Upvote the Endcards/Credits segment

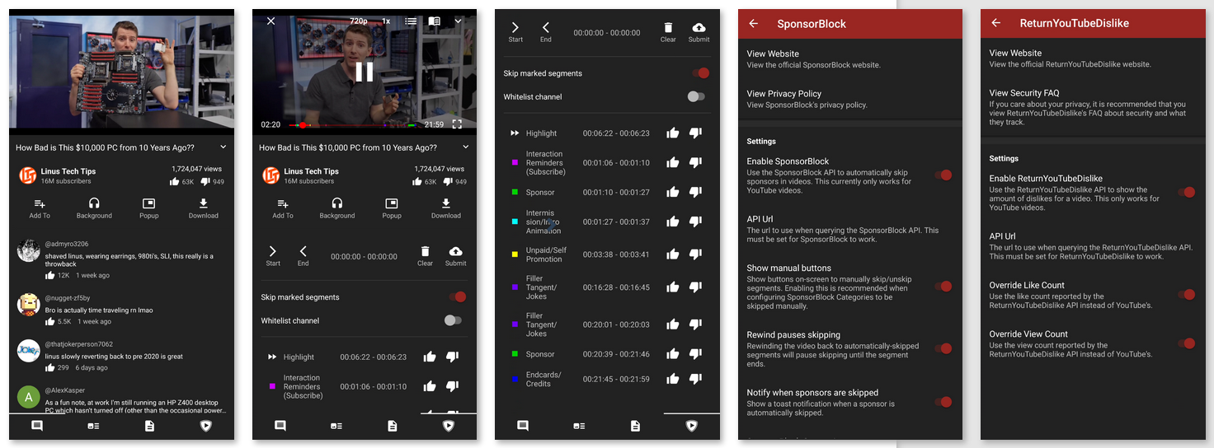673,379
